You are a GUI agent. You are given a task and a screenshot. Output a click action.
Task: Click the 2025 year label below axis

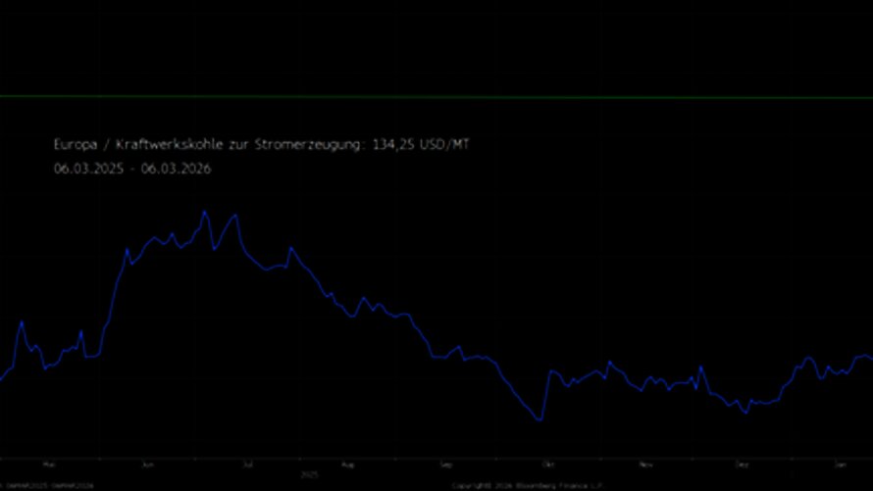(x=310, y=473)
